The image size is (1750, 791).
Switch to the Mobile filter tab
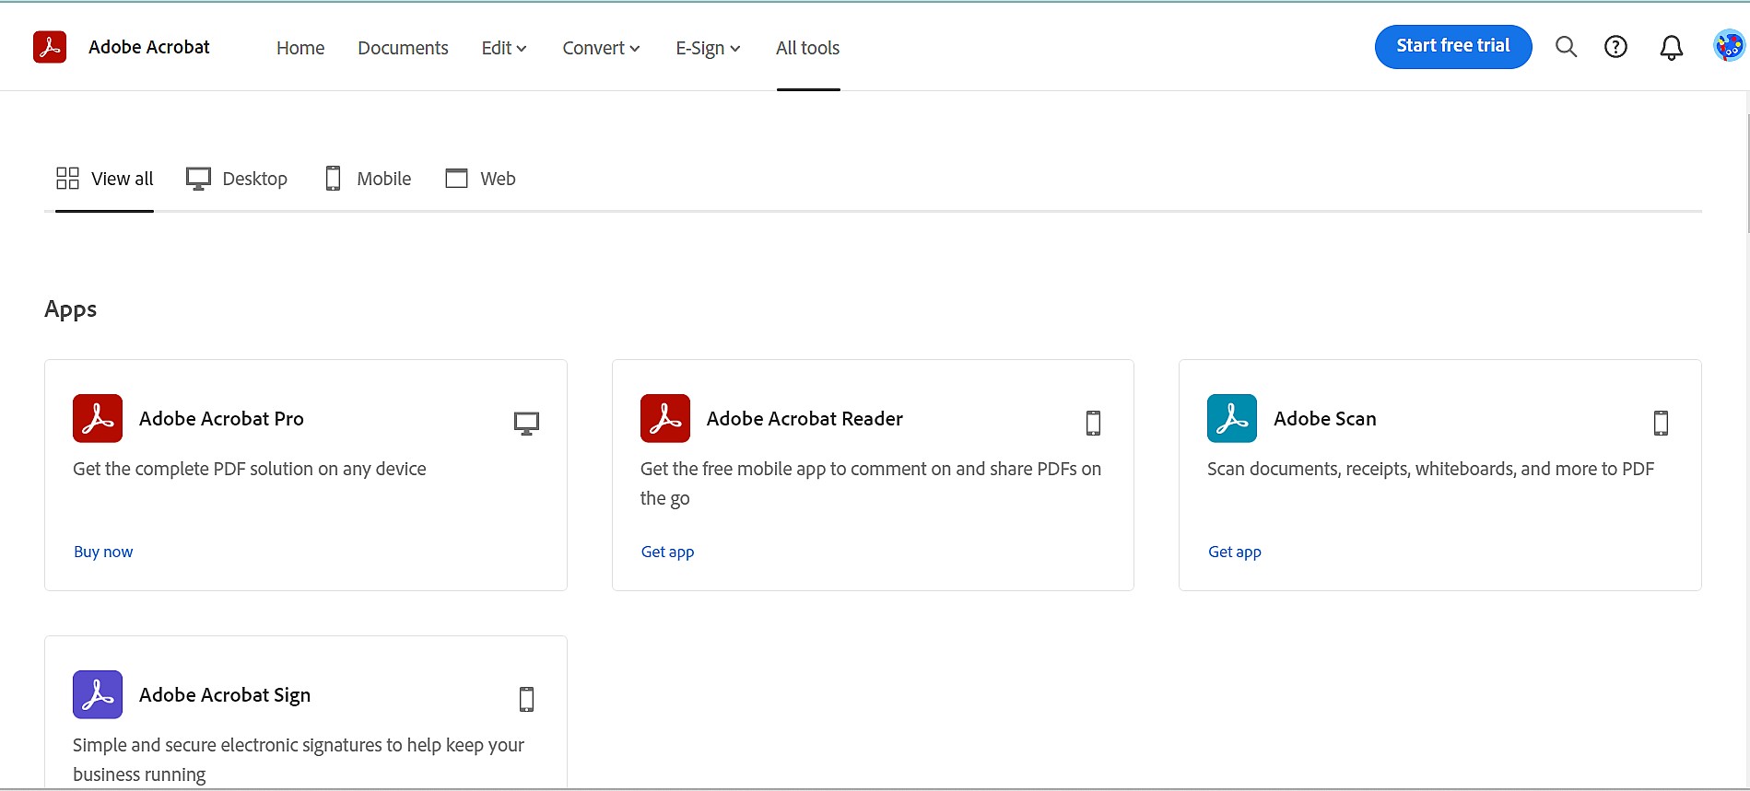coord(369,179)
